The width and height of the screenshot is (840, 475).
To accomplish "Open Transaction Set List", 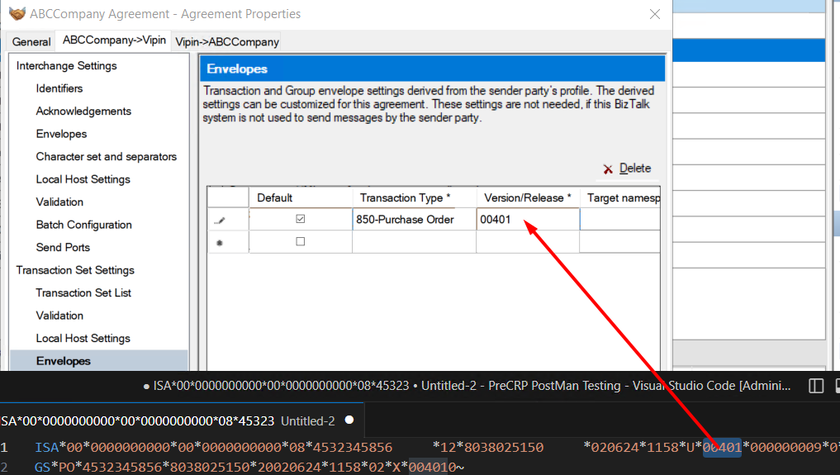I will coord(83,293).
